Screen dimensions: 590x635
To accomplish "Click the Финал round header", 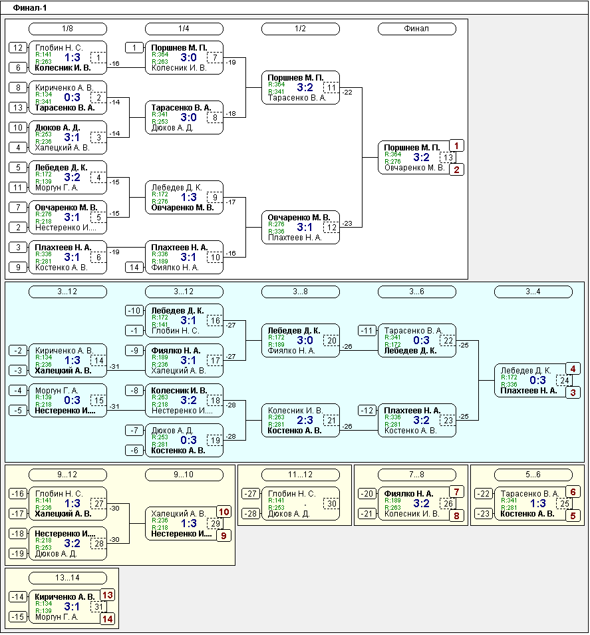I will pos(417,29).
